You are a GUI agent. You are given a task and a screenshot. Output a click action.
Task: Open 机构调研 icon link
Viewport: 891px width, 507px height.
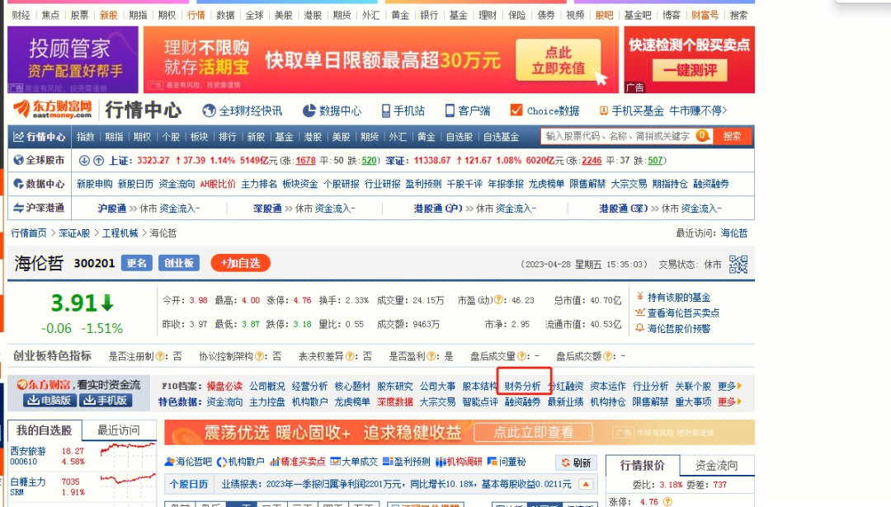441,462
